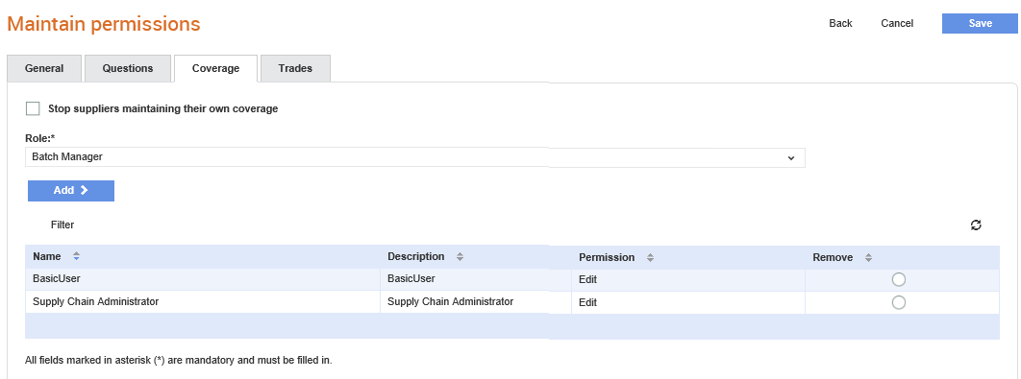The width and height of the screenshot is (1021, 379).
Task: Sort by Permission column arrows
Action: point(650,257)
